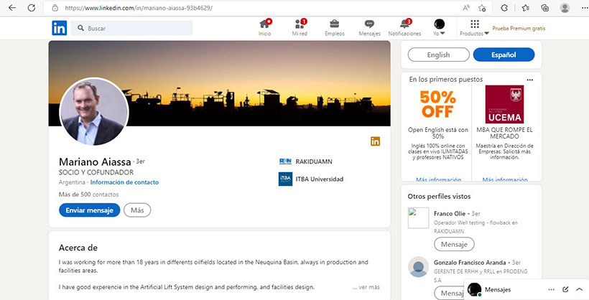Screen dimensions: 589x300
Task: Open ad options three-dot menu
Action: point(530,79)
